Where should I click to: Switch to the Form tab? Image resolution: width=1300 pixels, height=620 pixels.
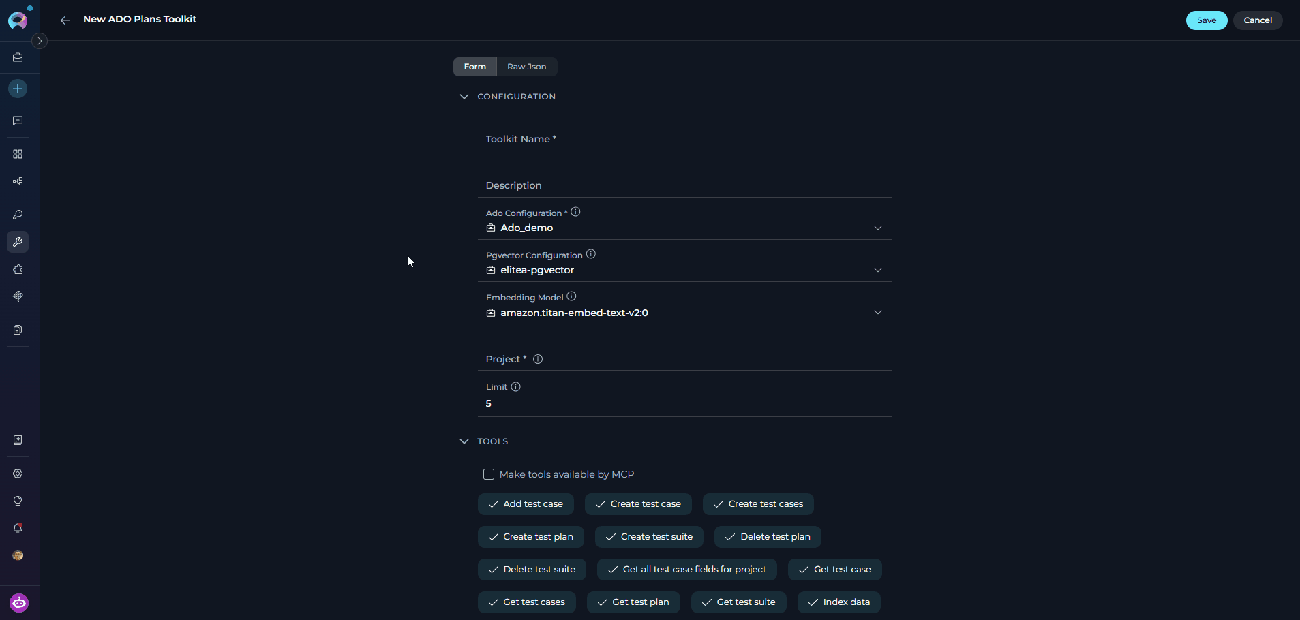(475, 67)
